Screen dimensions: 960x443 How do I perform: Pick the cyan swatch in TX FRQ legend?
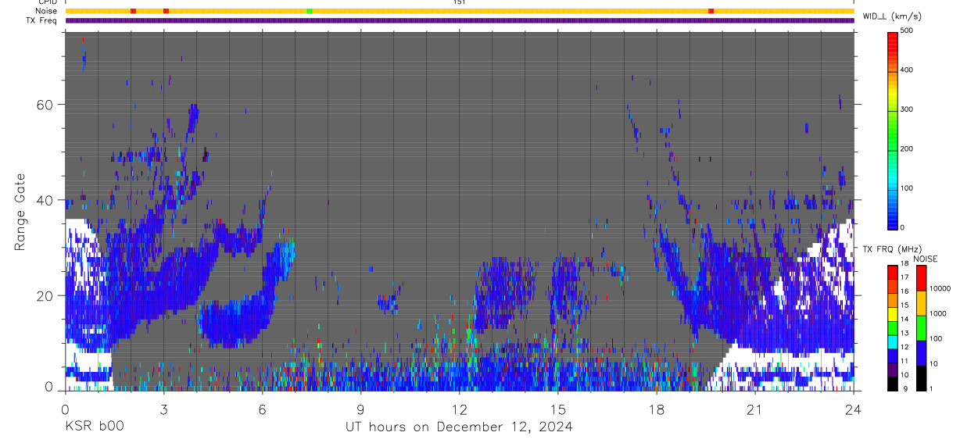[892, 341]
